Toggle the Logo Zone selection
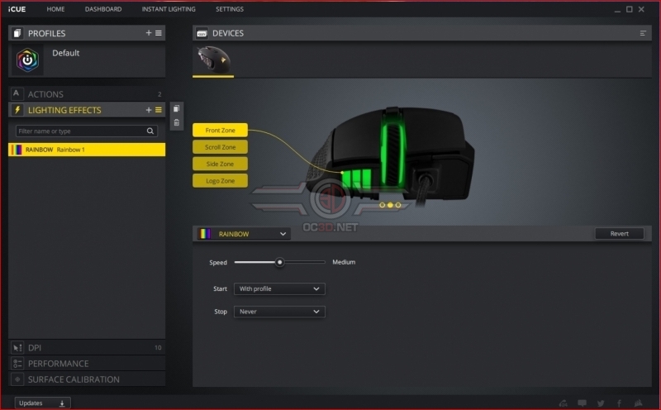This screenshot has height=410, width=661. pyautogui.click(x=220, y=181)
